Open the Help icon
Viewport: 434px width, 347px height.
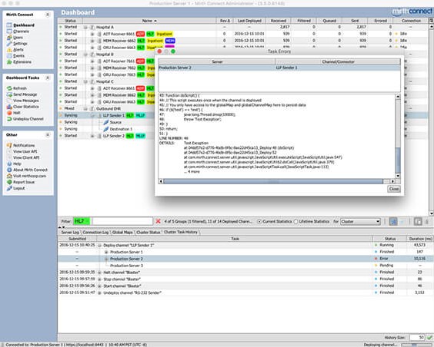tap(9, 164)
